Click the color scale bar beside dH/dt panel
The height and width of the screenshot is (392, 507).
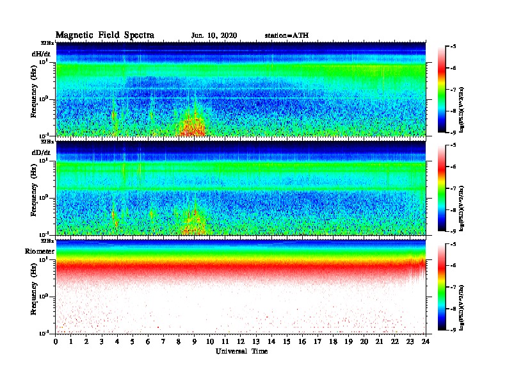tap(442, 89)
